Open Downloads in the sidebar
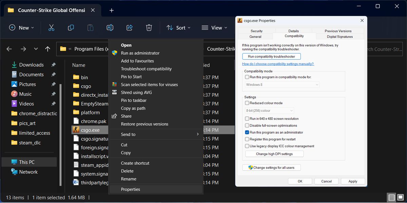This screenshot has height=203, width=407. click(31, 65)
